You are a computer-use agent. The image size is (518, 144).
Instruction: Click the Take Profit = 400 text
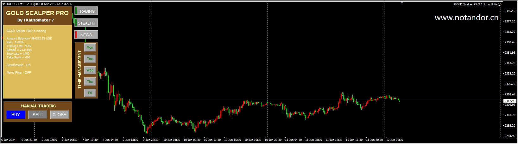[18, 57]
